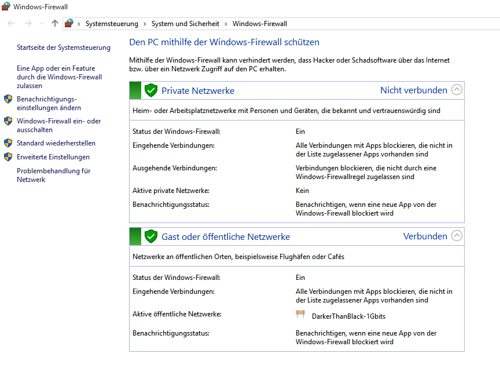
Task: Click 'Nicht verbunden' status text
Action: [x=414, y=90]
